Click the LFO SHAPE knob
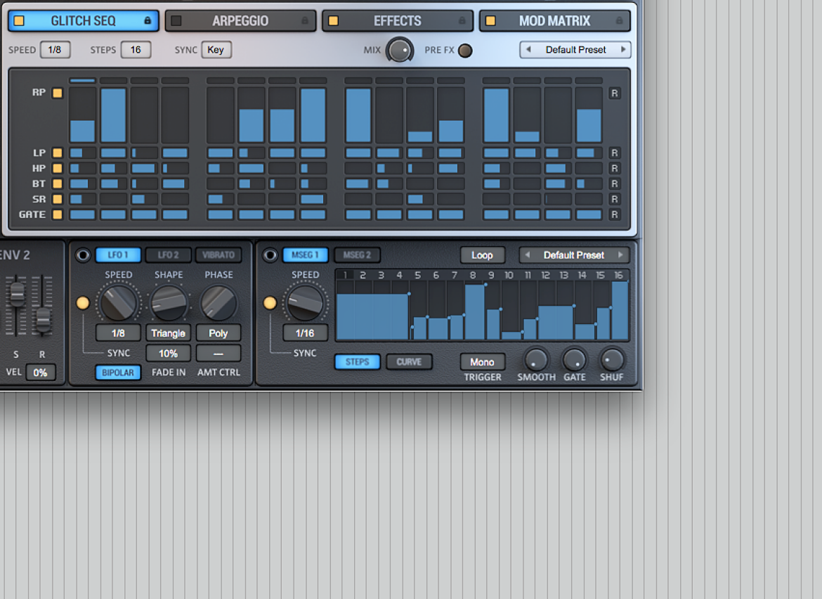This screenshot has width=822, height=599. (169, 303)
